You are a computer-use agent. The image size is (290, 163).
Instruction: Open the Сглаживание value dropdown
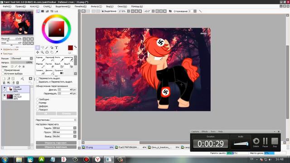(x=195, y=11)
